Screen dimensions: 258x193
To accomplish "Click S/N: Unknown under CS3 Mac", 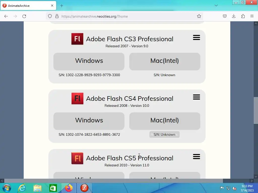I will pos(164,75).
